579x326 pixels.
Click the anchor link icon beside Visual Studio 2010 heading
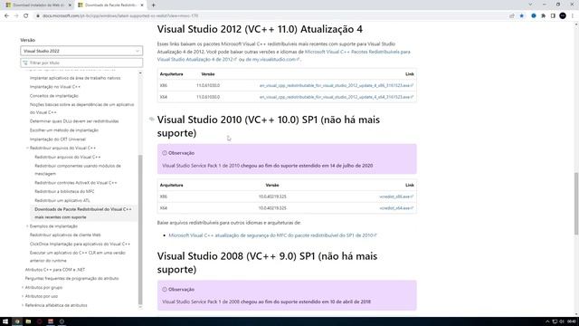tap(151, 119)
